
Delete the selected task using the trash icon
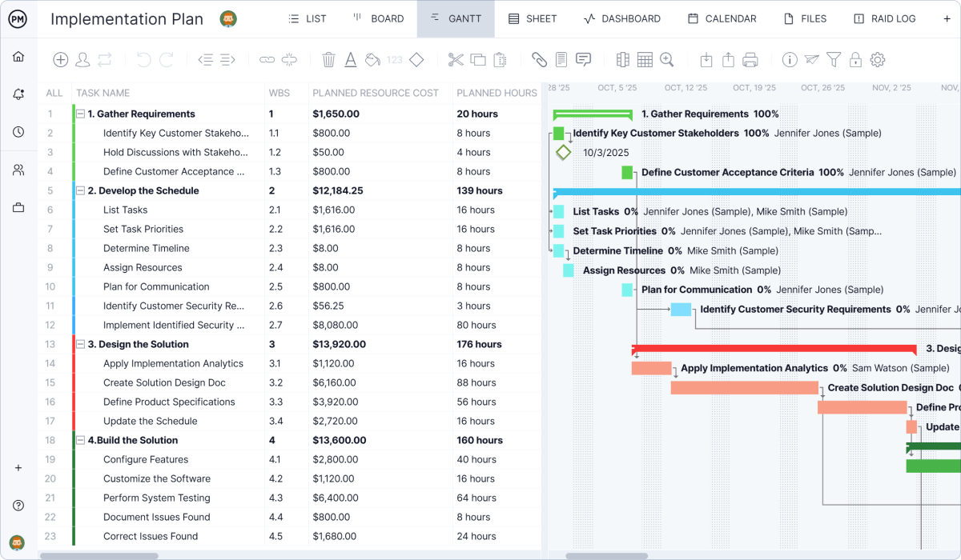tap(328, 59)
